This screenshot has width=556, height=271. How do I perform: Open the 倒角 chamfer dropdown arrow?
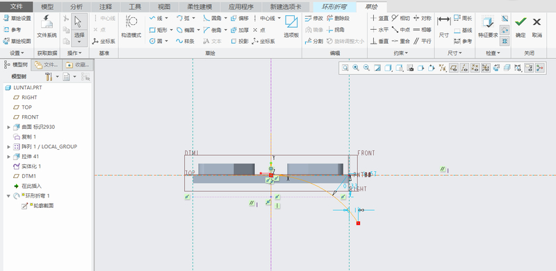(225, 30)
